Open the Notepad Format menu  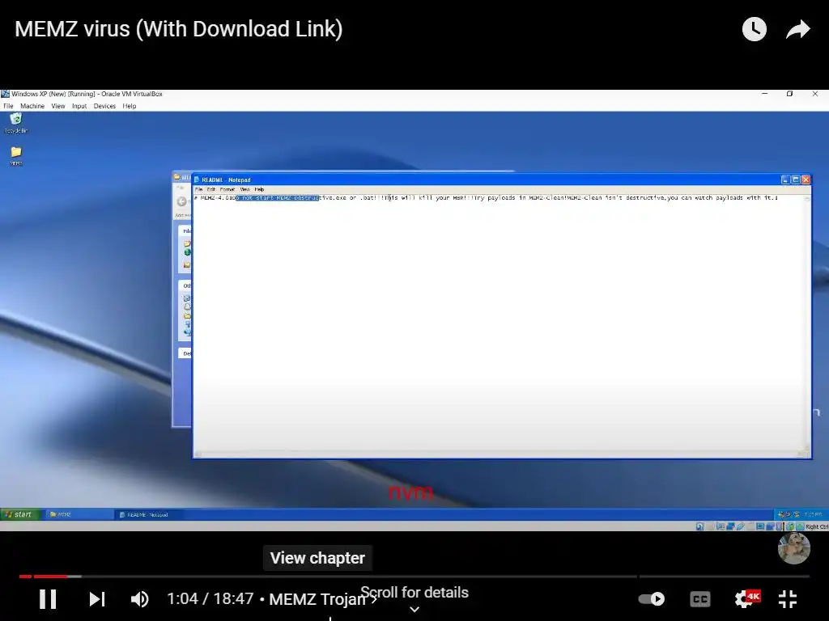227,189
